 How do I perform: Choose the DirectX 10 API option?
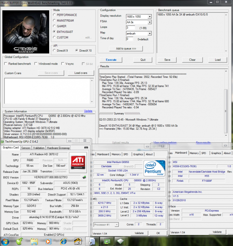coord(77,51)
